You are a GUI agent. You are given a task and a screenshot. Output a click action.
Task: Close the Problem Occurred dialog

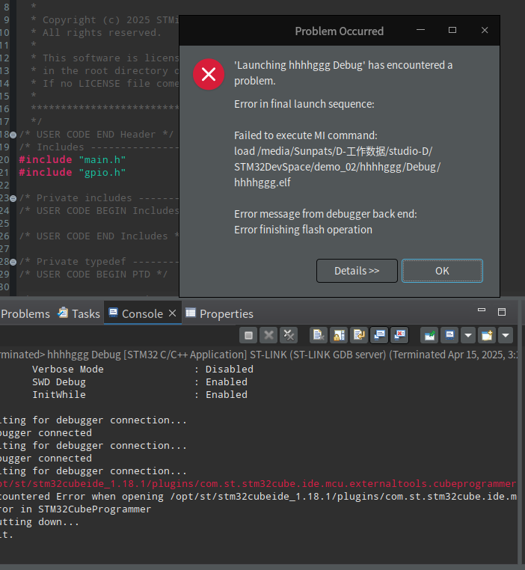click(485, 30)
